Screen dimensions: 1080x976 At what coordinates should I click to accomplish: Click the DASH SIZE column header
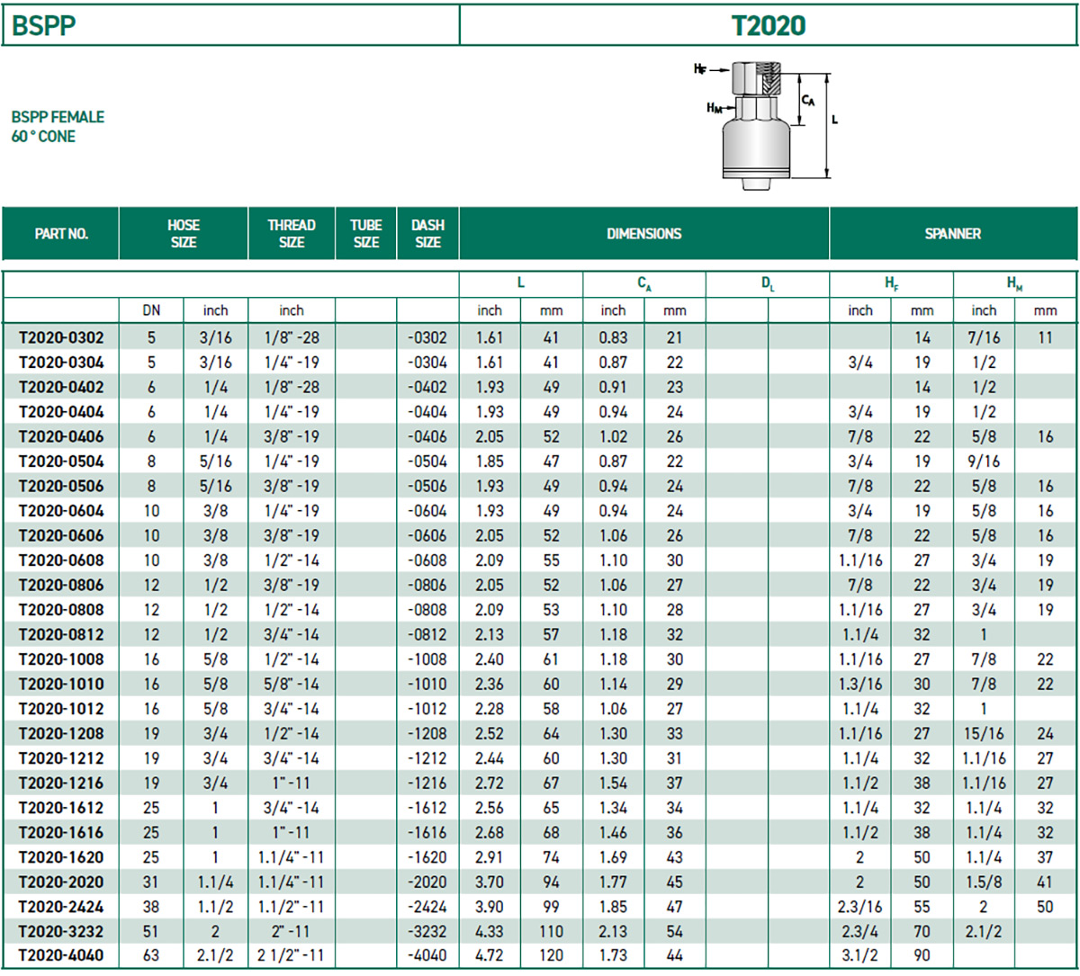427,234
